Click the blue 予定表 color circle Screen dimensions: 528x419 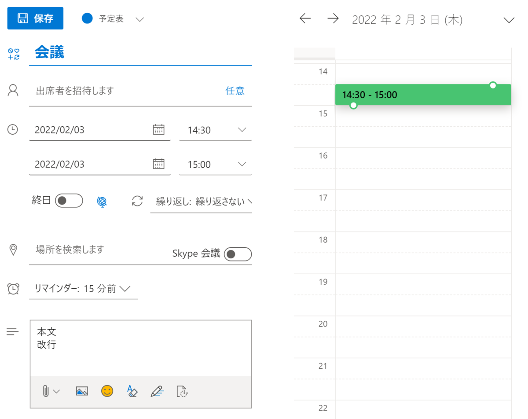point(87,18)
